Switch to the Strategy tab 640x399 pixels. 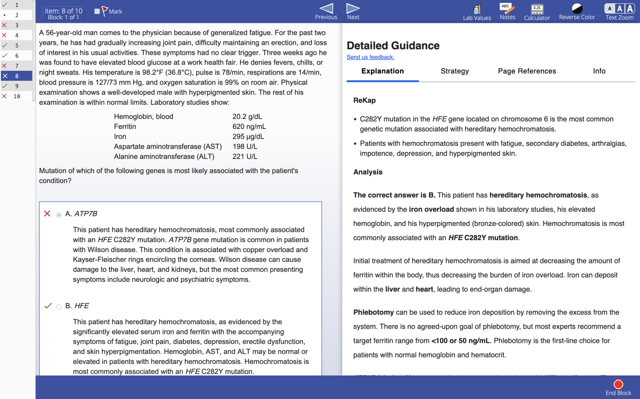click(455, 71)
